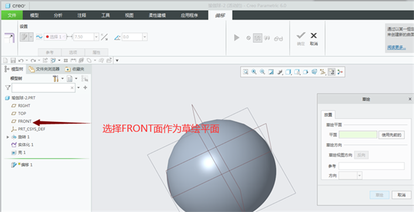
Task: Click the Zoom In magnifier icon
Action: (x=254, y=72)
